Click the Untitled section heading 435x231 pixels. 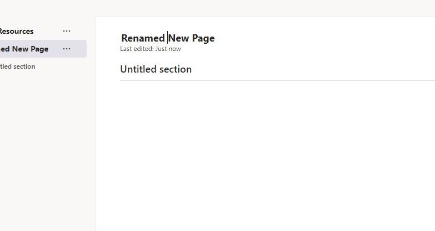[x=156, y=69]
